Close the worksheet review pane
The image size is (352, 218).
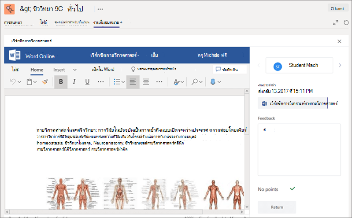point(339,41)
